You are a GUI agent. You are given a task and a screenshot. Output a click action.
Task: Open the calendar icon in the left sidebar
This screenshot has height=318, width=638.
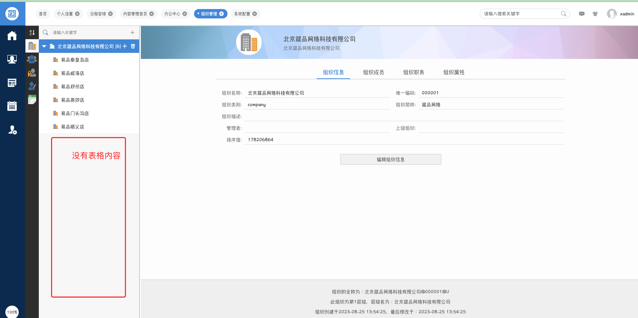(x=12, y=106)
